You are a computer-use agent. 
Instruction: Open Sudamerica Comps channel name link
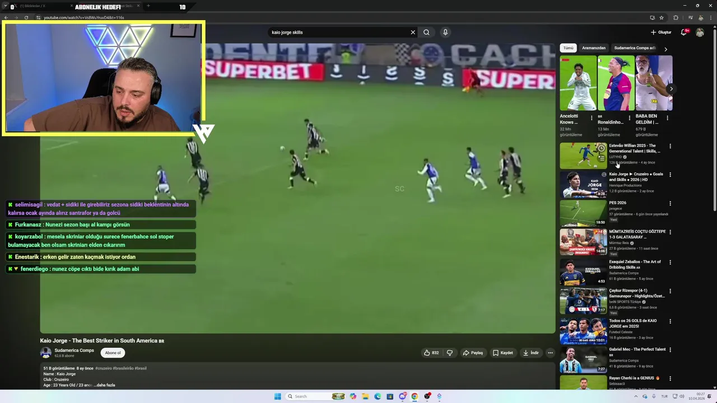pyautogui.click(x=74, y=350)
